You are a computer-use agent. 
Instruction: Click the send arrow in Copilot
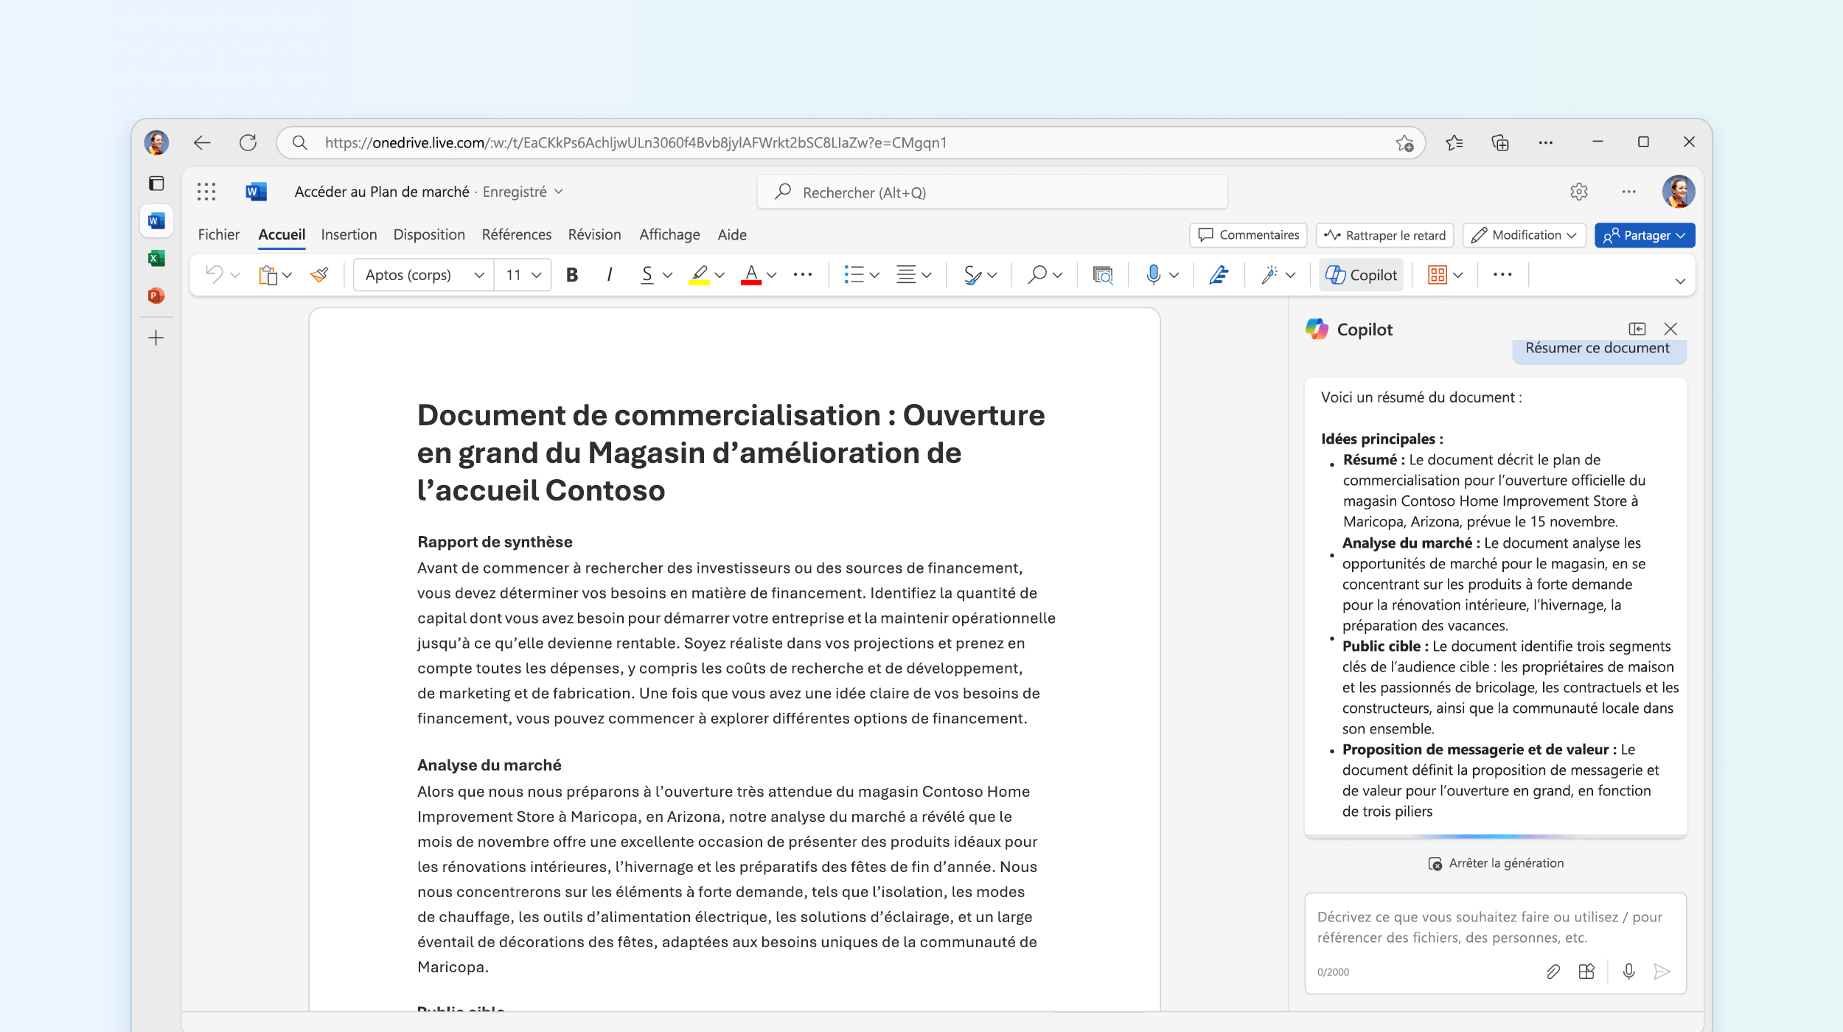1662,972
